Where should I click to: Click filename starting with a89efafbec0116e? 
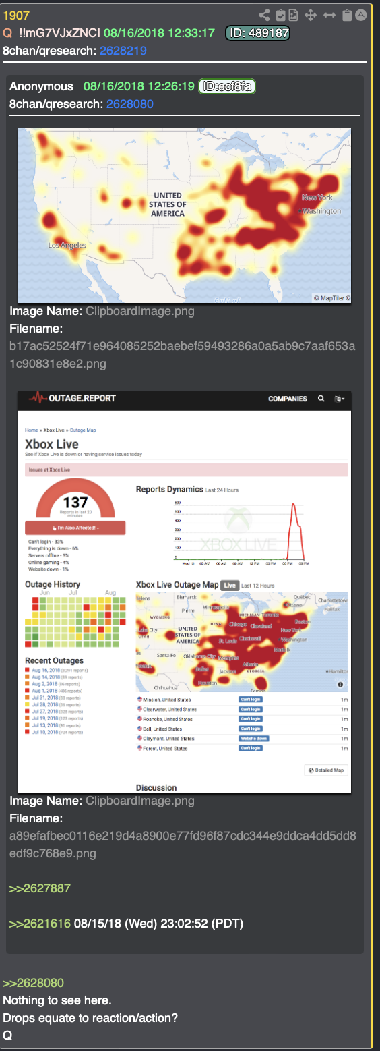tap(183, 845)
